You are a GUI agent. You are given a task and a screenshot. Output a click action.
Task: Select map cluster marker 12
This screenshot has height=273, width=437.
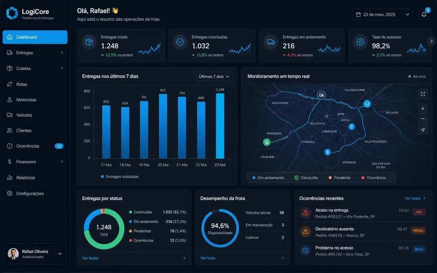click(x=367, y=104)
